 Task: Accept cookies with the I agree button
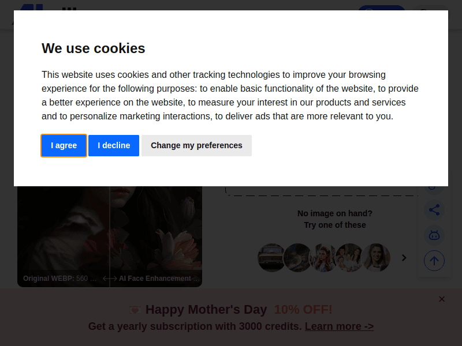tap(64, 145)
